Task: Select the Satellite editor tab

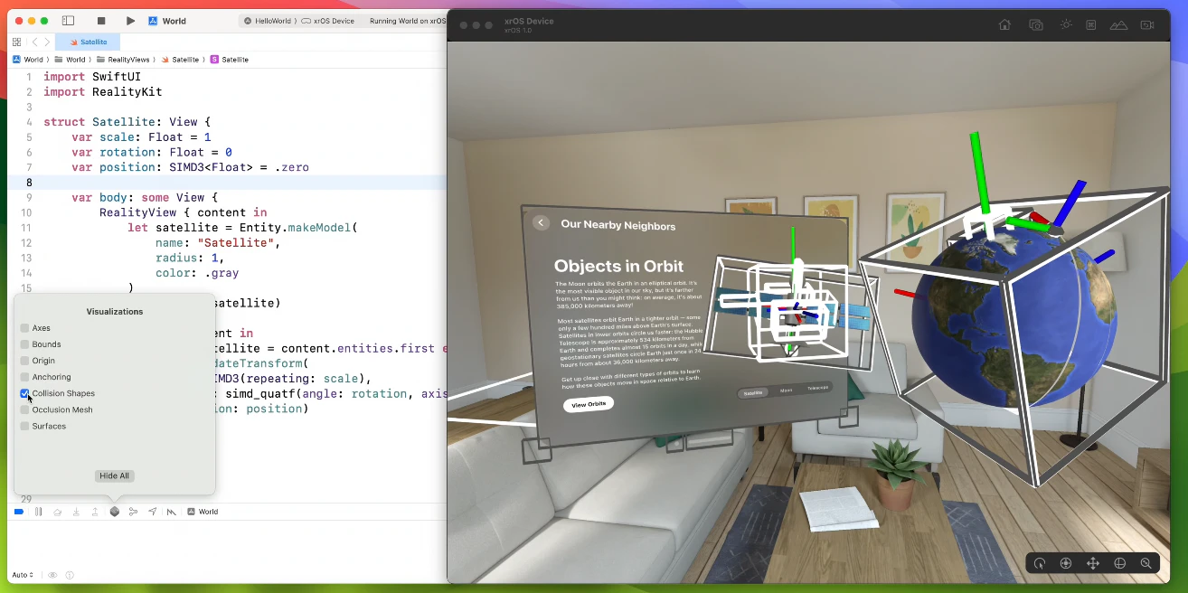Action: (x=88, y=42)
